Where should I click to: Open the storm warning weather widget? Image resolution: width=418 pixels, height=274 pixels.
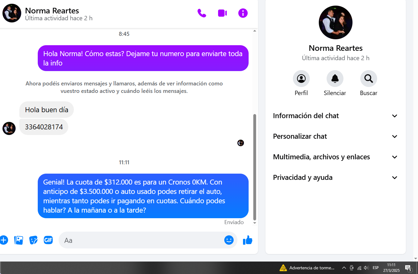307,268
